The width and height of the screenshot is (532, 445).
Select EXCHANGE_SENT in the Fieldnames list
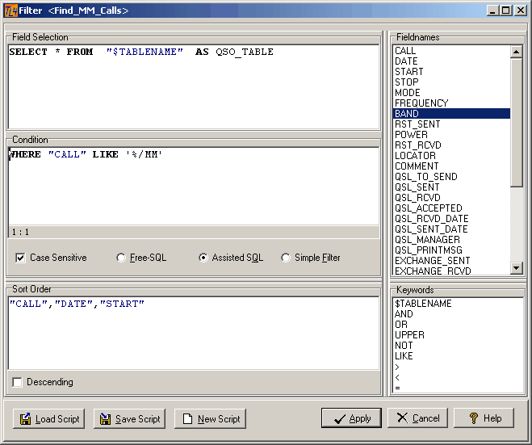point(451,261)
